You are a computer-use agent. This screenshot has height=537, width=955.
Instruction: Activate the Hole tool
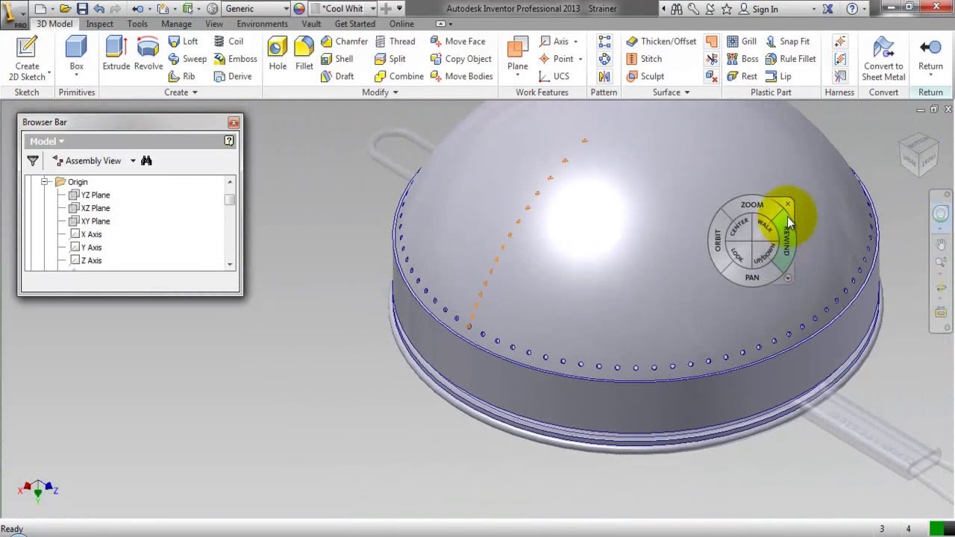click(x=278, y=54)
